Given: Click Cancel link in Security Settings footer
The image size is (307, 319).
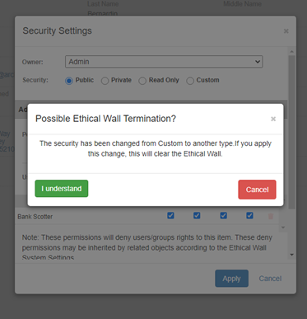Looking at the screenshot, I should click(270, 279).
